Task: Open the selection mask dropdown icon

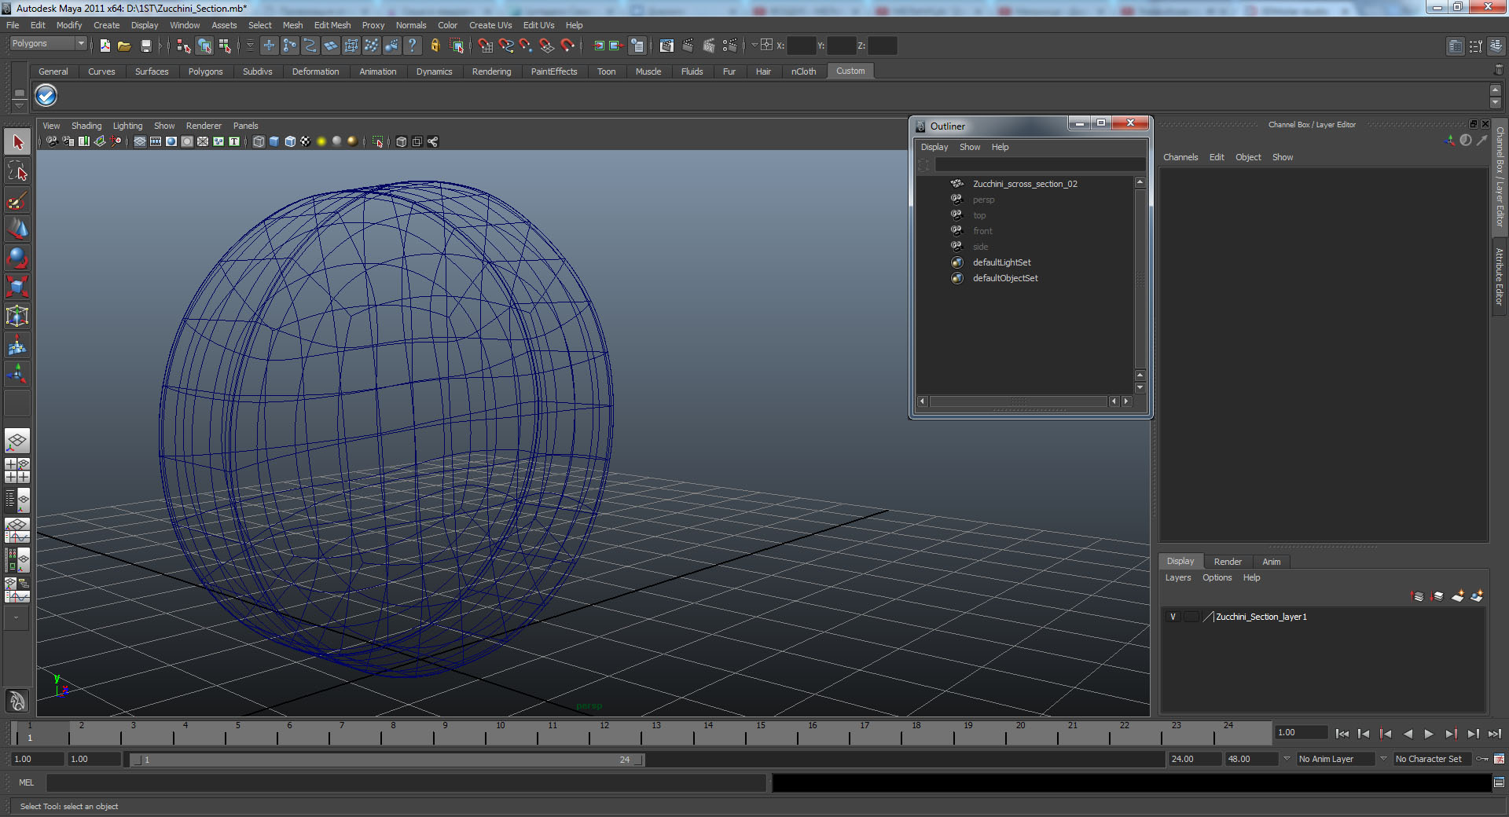Action: coord(250,46)
